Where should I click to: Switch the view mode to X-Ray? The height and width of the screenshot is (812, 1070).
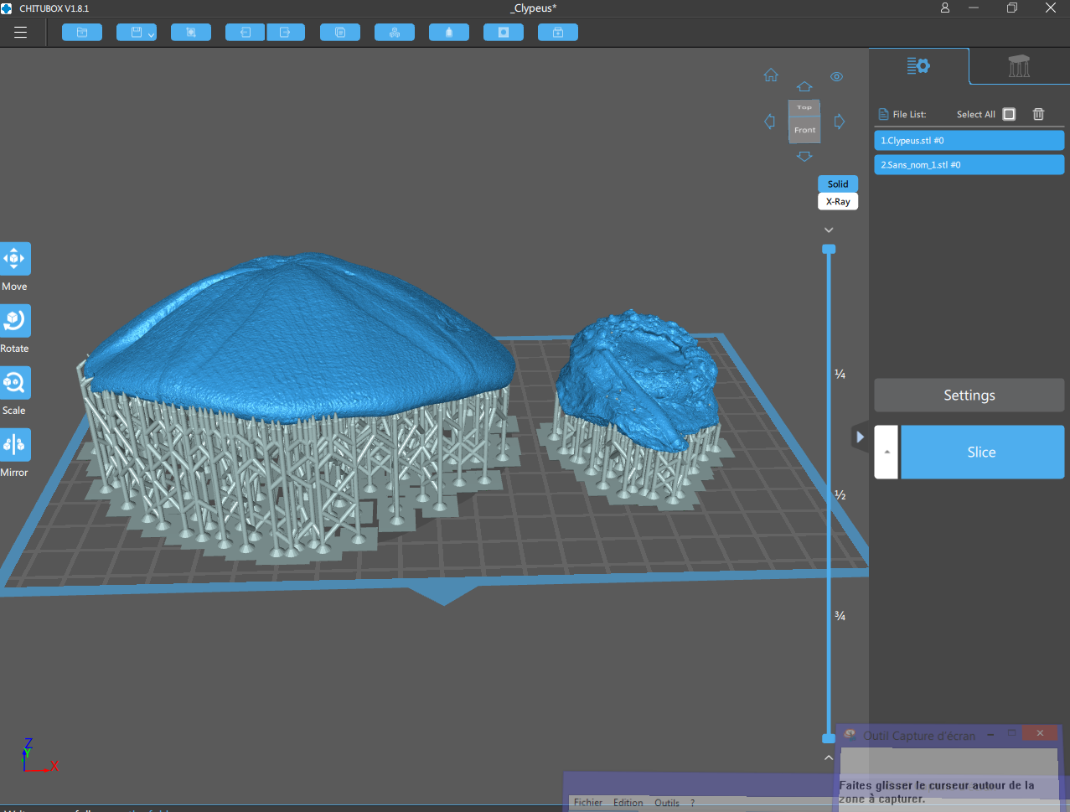point(838,202)
